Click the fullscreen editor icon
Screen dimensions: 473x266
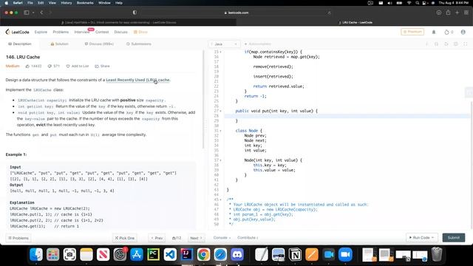click(466, 44)
